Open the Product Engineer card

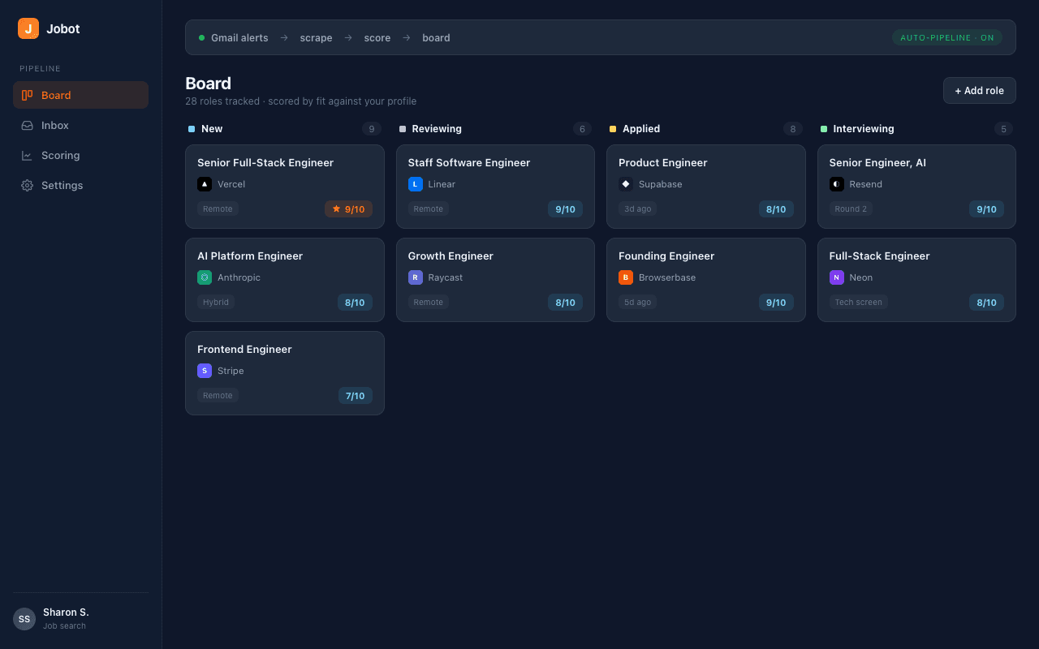tap(706, 187)
